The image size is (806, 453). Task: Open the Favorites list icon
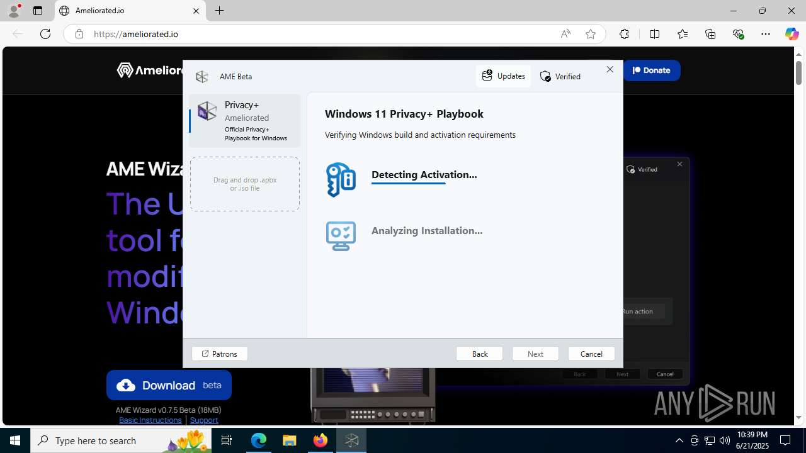(683, 34)
